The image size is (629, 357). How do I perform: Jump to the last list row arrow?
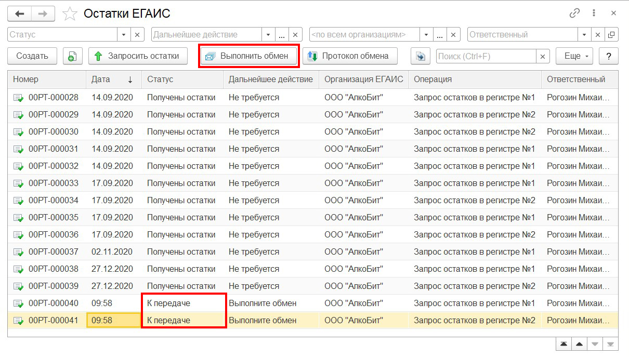tap(610, 344)
